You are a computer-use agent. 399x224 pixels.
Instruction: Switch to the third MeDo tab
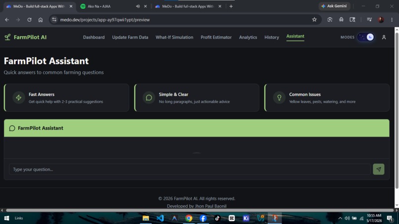click(x=188, y=6)
